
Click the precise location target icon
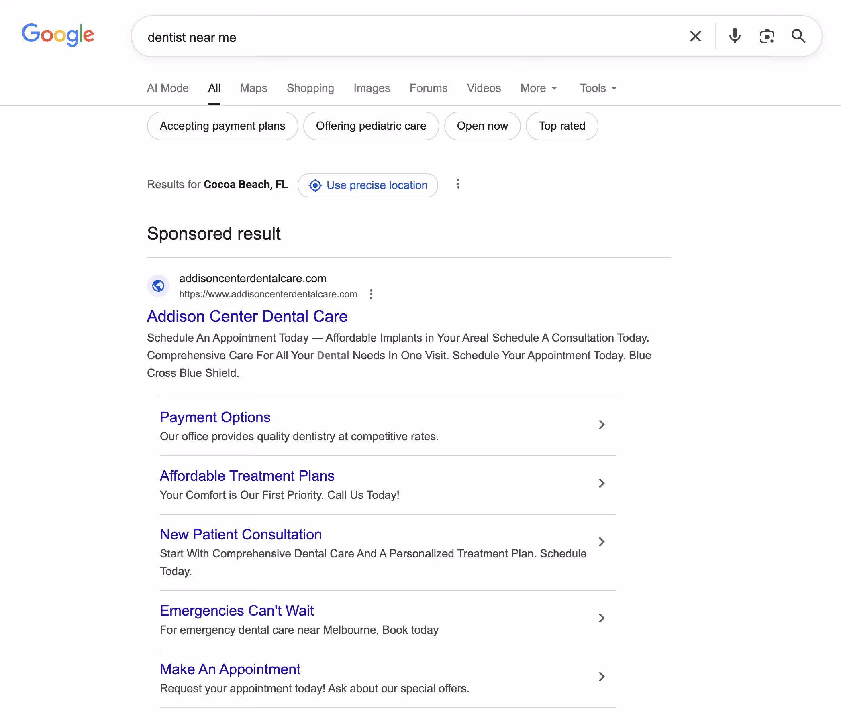pyautogui.click(x=315, y=185)
